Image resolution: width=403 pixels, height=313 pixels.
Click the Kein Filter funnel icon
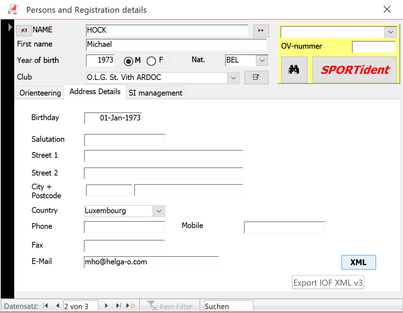click(x=152, y=305)
